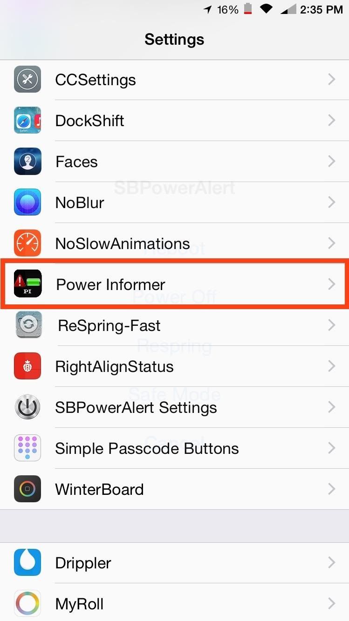
Task: Tap the Simple Passcode Buttons keypad icon
Action: pyautogui.click(x=27, y=448)
